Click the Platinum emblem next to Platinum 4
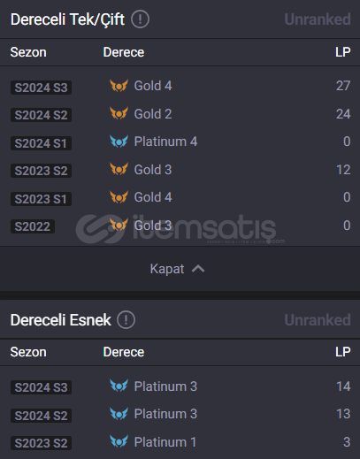The image size is (360, 459). [119, 142]
